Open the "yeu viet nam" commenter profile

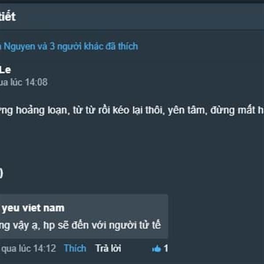pyautogui.click(x=33, y=208)
